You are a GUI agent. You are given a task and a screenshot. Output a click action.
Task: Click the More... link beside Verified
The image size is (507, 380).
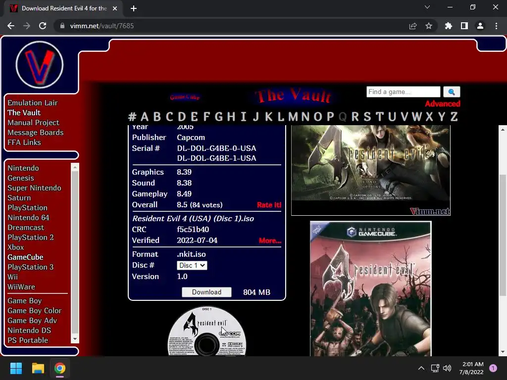pyautogui.click(x=270, y=240)
